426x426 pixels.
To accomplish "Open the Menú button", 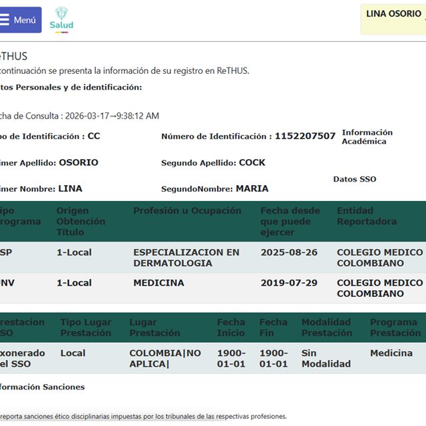I will pyautogui.click(x=21, y=20).
